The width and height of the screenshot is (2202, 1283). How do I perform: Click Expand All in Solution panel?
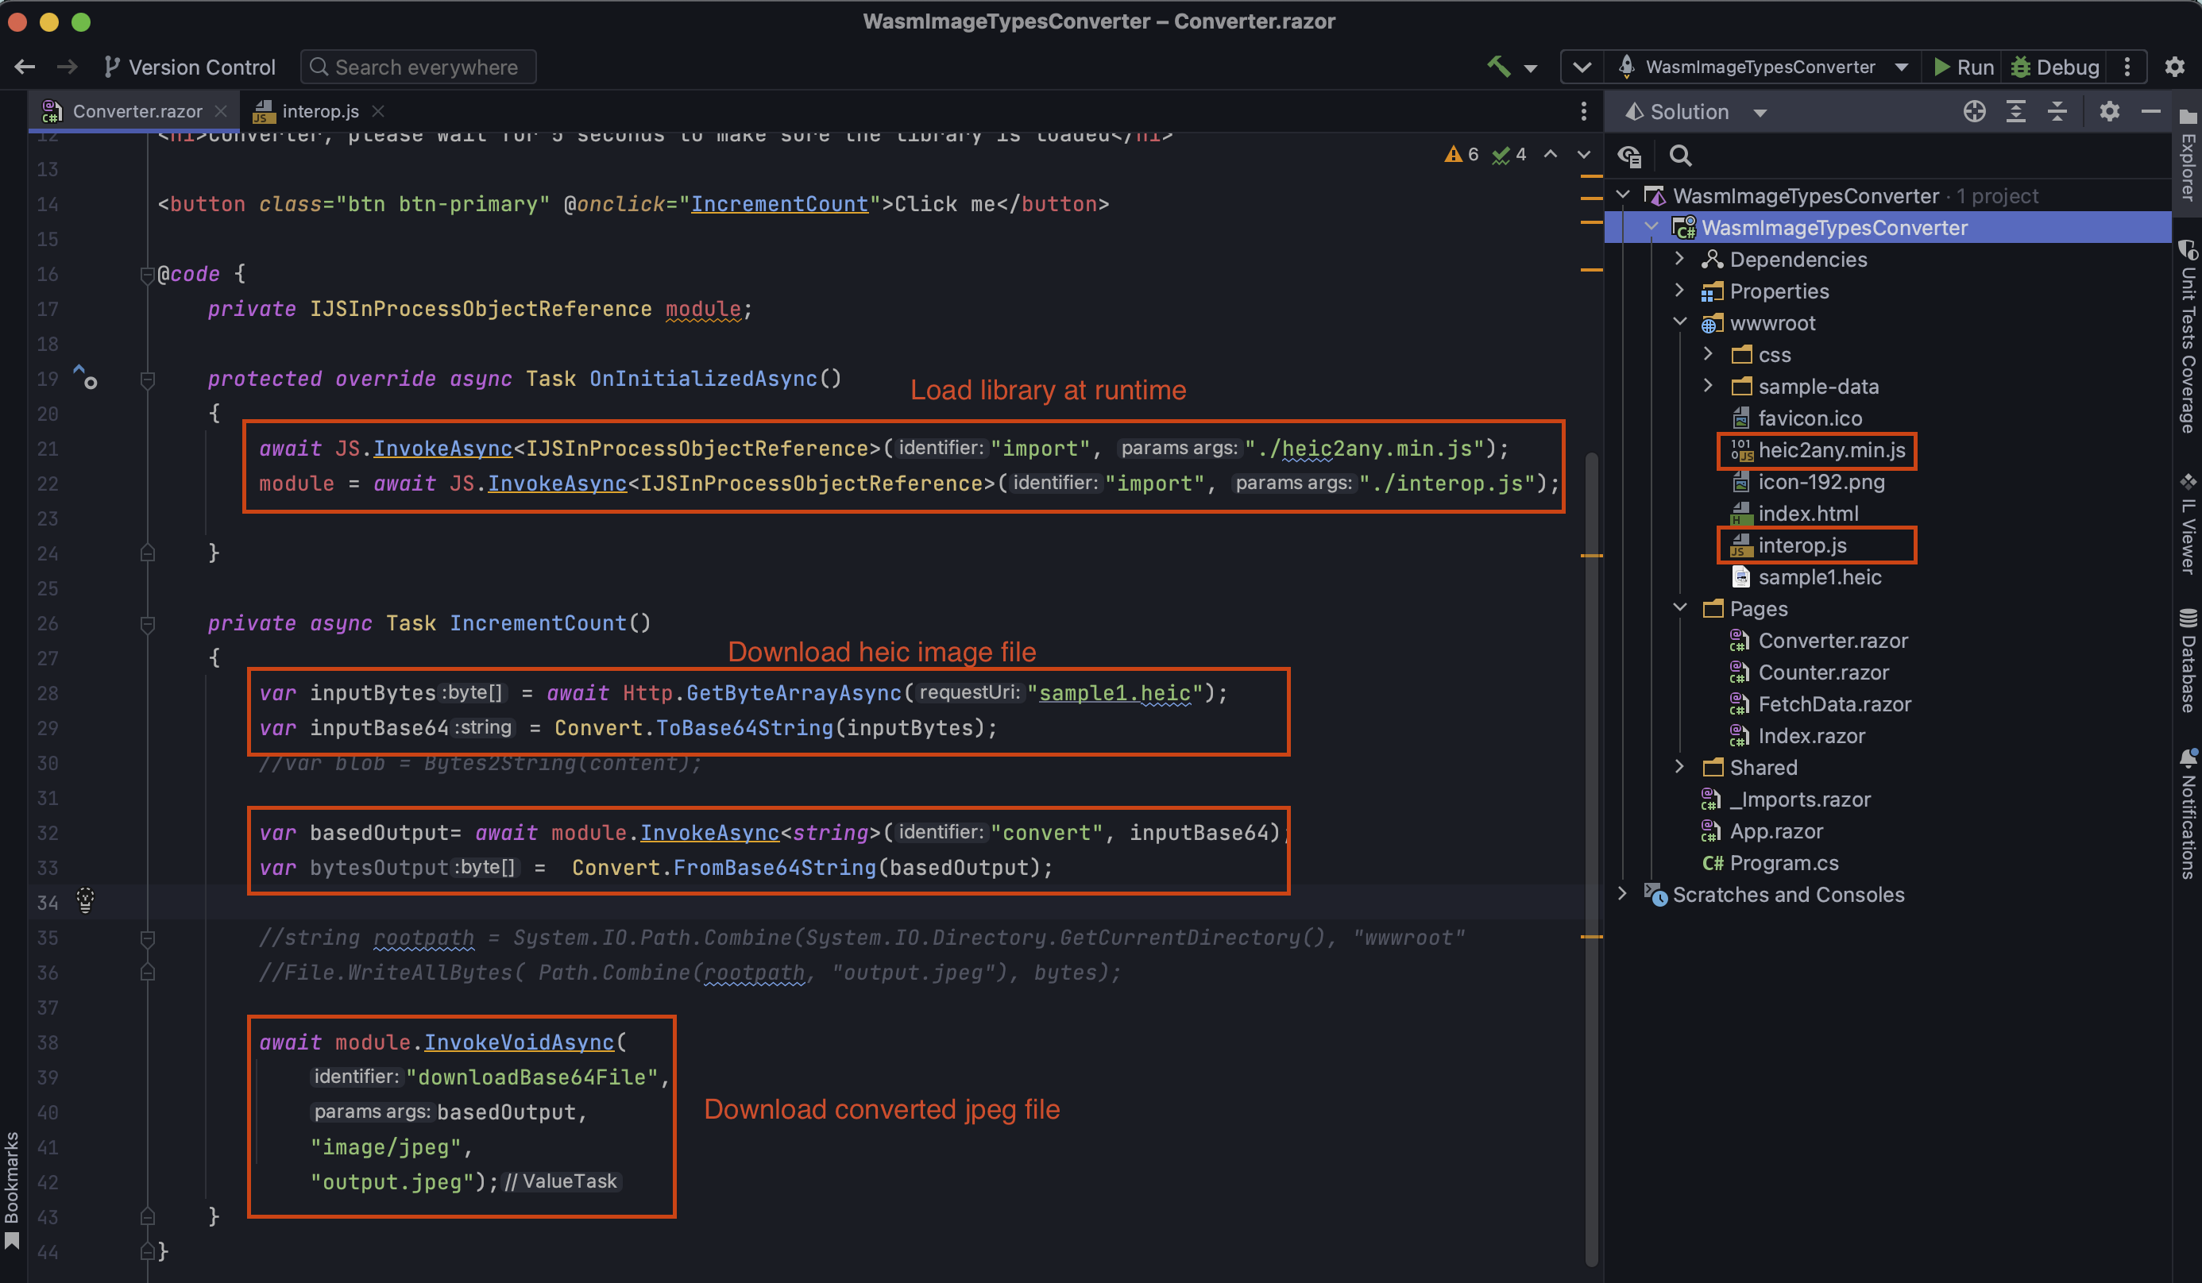click(x=2016, y=112)
